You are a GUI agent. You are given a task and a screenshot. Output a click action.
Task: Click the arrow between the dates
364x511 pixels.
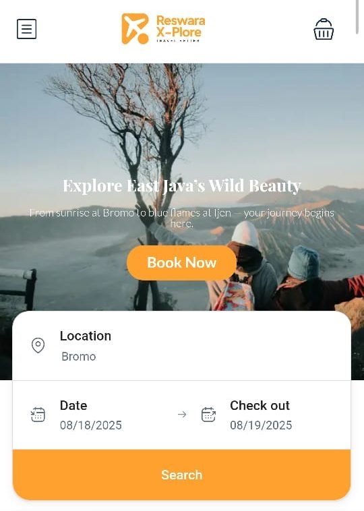point(182,415)
